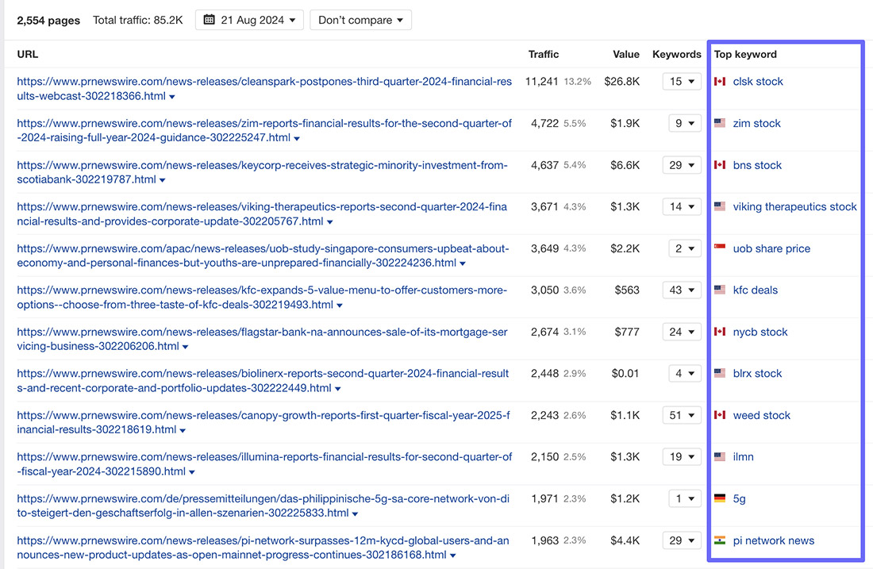
Task: Expand the caret after kfc-expands URL
Action: pyautogui.click(x=340, y=305)
